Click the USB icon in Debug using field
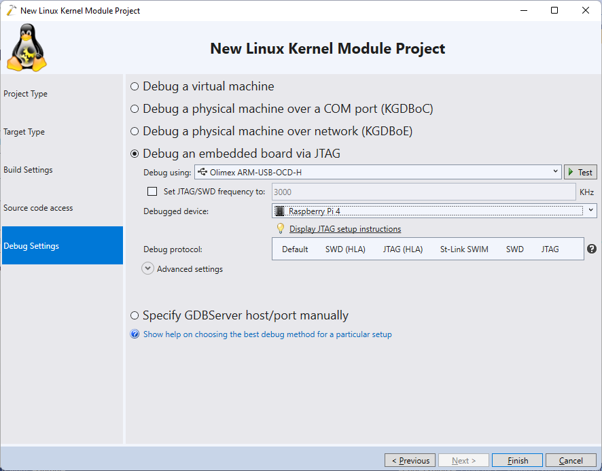 202,172
